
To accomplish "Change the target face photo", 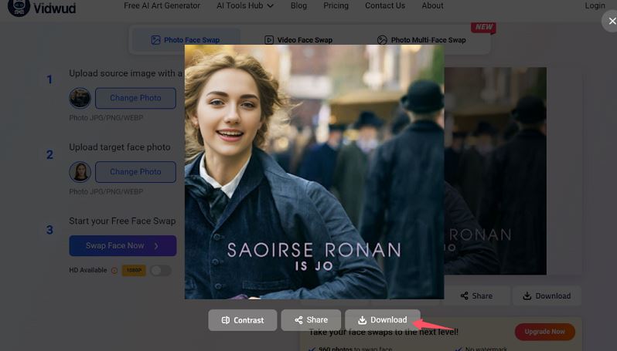I will 135,172.
